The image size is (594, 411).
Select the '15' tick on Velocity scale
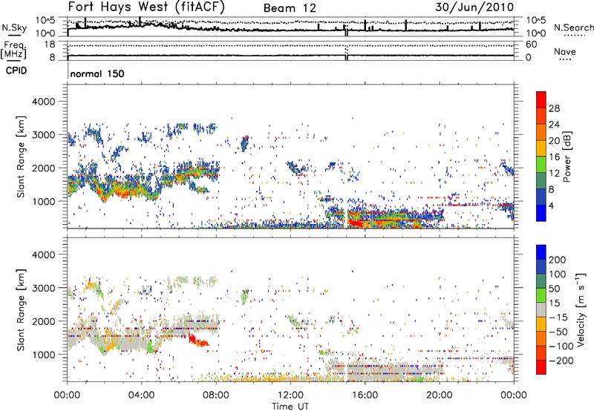tap(554, 303)
